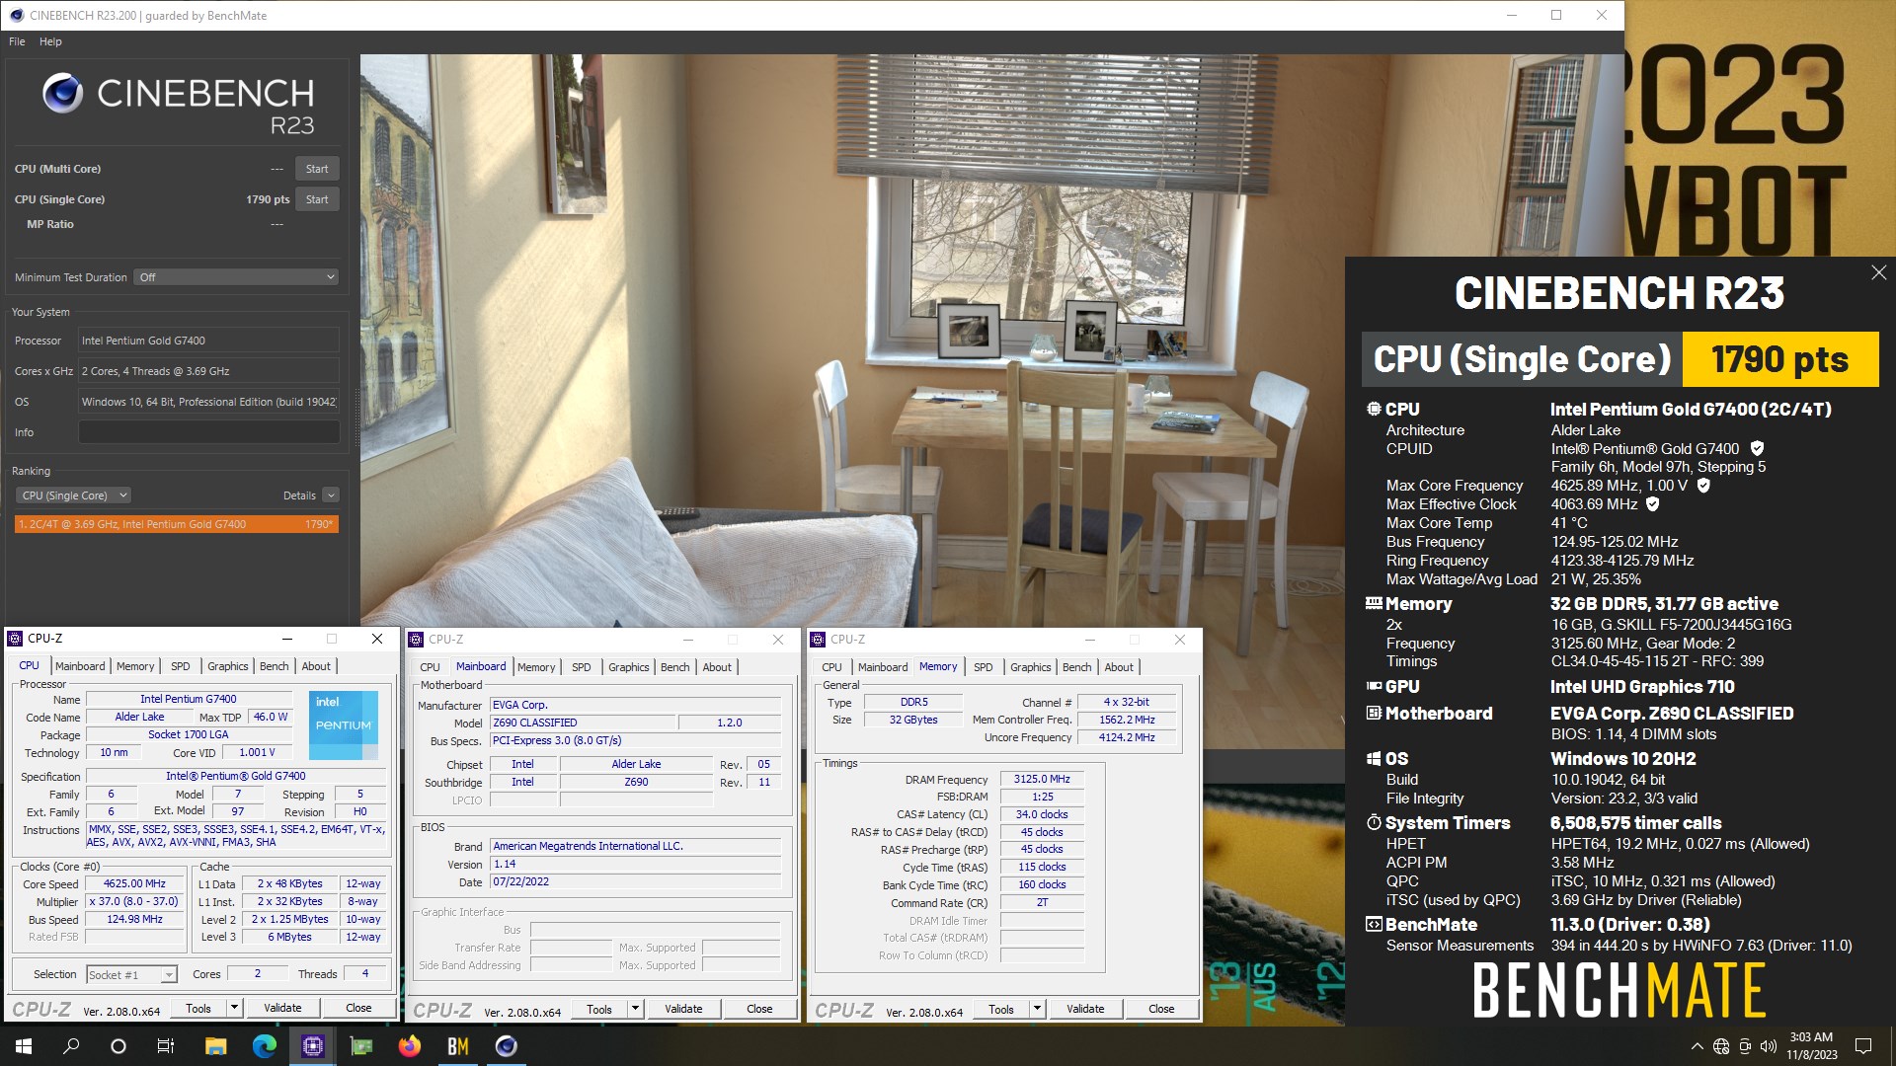Open Cortana circle icon in taskbar
This screenshot has height=1066, width=1896.
(118, 1046)
